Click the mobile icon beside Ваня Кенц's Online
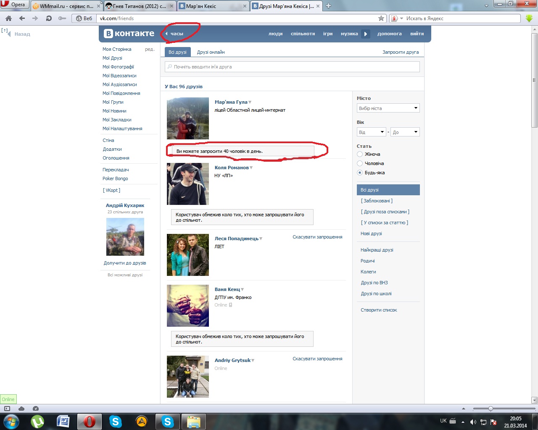This screenshot has width=538, height=430. click(x=230, y=305)
